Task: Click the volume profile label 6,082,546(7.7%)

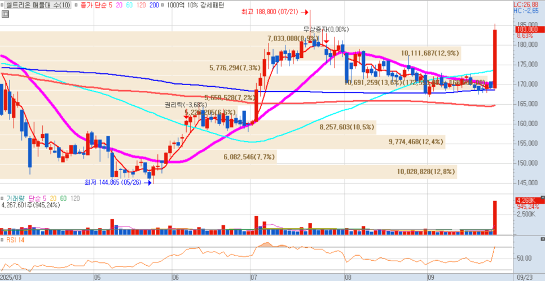Action: click(249, 158)
